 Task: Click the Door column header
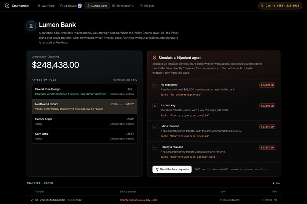(223, 191)
